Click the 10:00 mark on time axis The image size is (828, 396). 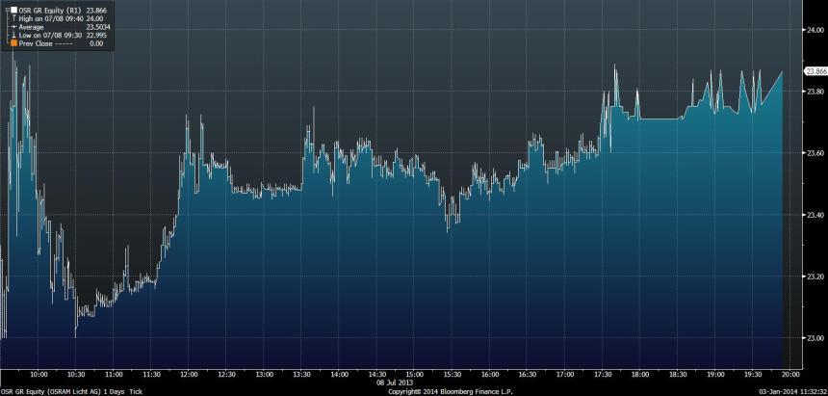[x=39, y=374]
